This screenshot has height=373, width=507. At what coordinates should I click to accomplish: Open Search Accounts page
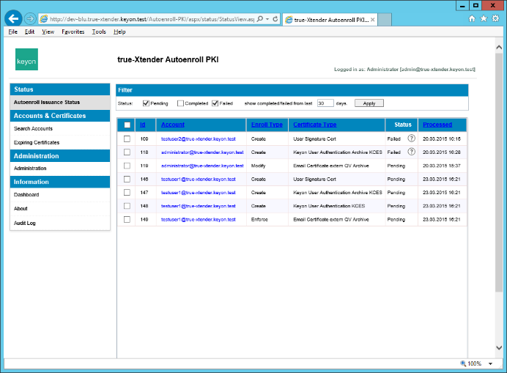point(33,128)
